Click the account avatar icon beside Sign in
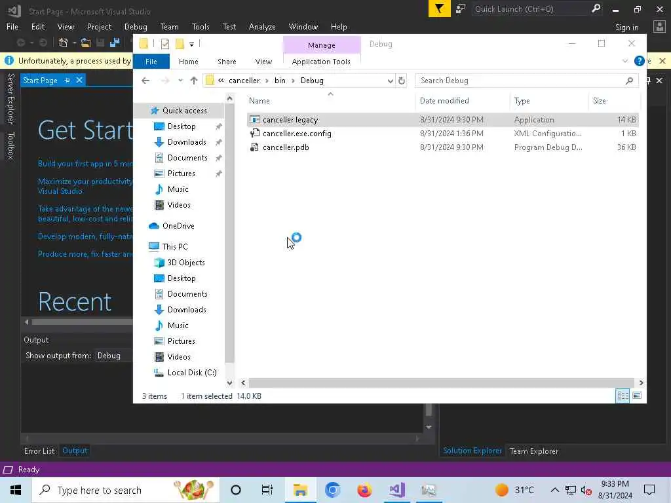671x503 pixels. tap(659, 27)
